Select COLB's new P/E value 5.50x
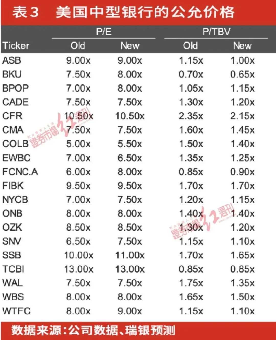 coord(130,144)
